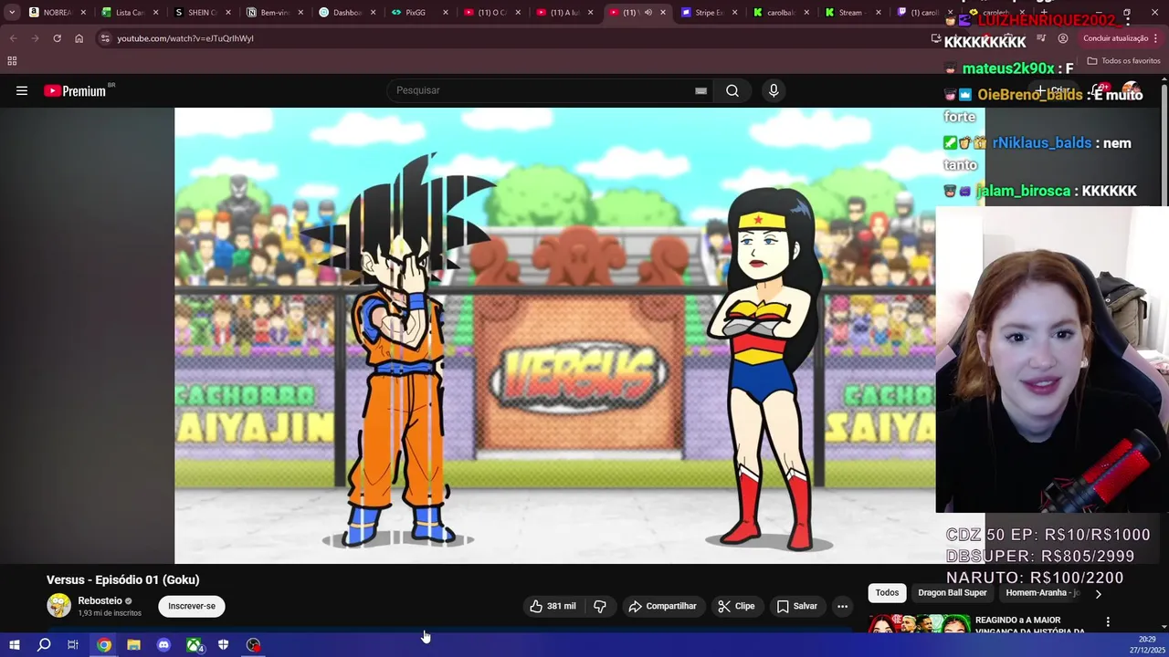Image resolution: width=1169 pixels, height=657 pixels.
Task: Open options for REAGINDO a A MAIOR video
Action: click(1108, 622)
